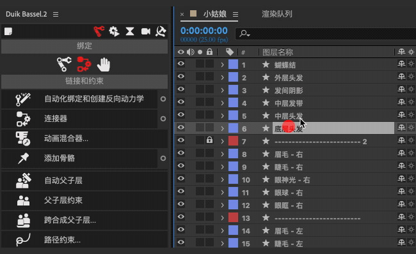Click the 绑定 panel header
The image size is (416, 254).
click(84, 46)
